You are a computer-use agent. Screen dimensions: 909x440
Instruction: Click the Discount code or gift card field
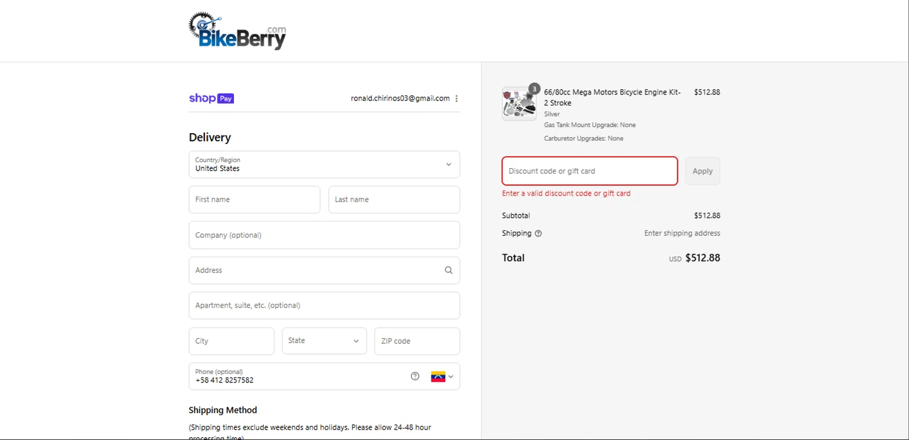[x=590, y=171]
